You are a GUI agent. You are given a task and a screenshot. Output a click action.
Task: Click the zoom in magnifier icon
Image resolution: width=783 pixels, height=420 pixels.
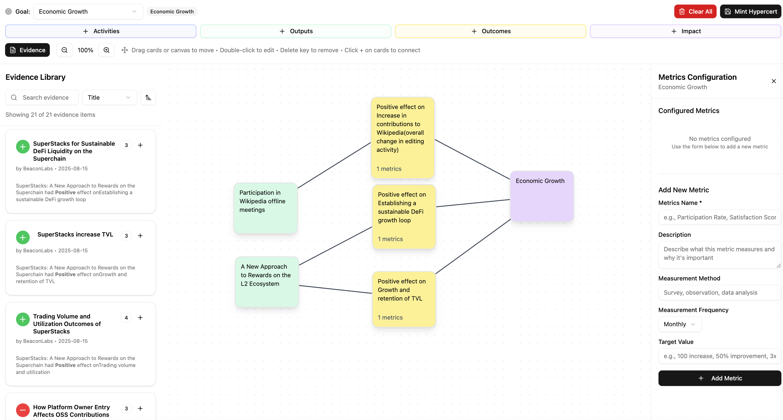(106, 50)
